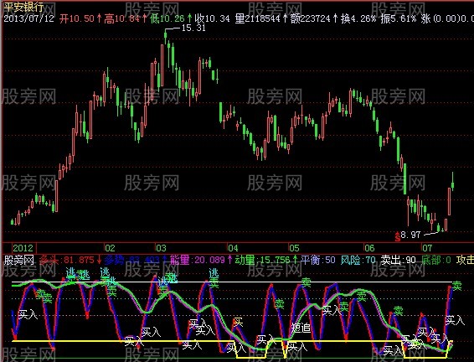The height and width of the screenshot is (362, 474).
Task: Select the date 2013/07/12 in the header
Action: (28, 18)
